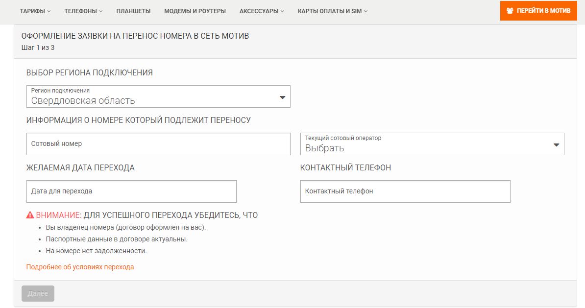Open Модемы и роутеры page
Image resolution: width=585 pixels, height=308 pixels.
pos(195,11)
